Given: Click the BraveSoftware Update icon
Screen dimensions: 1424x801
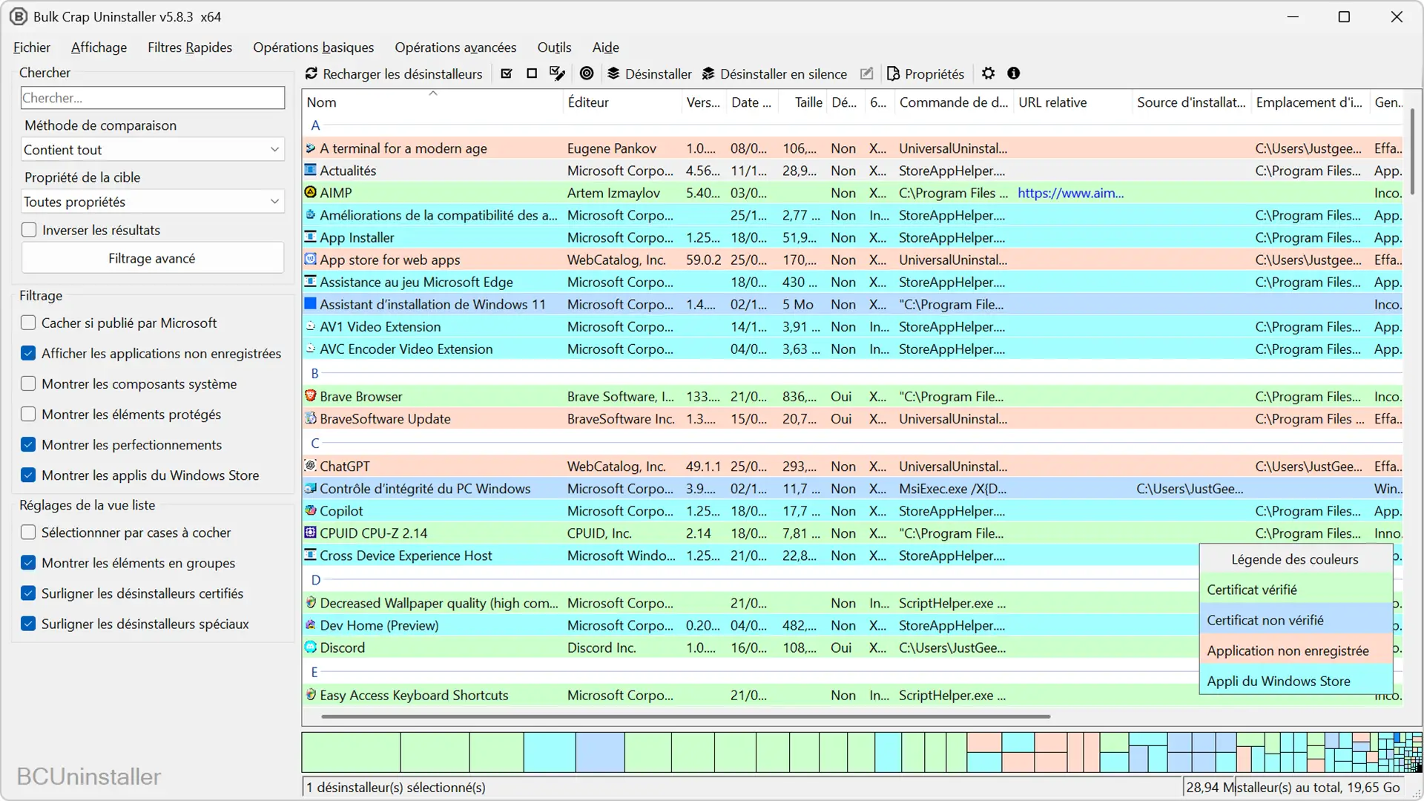Looking at the screenshot, I should click(x=311, y=418).
